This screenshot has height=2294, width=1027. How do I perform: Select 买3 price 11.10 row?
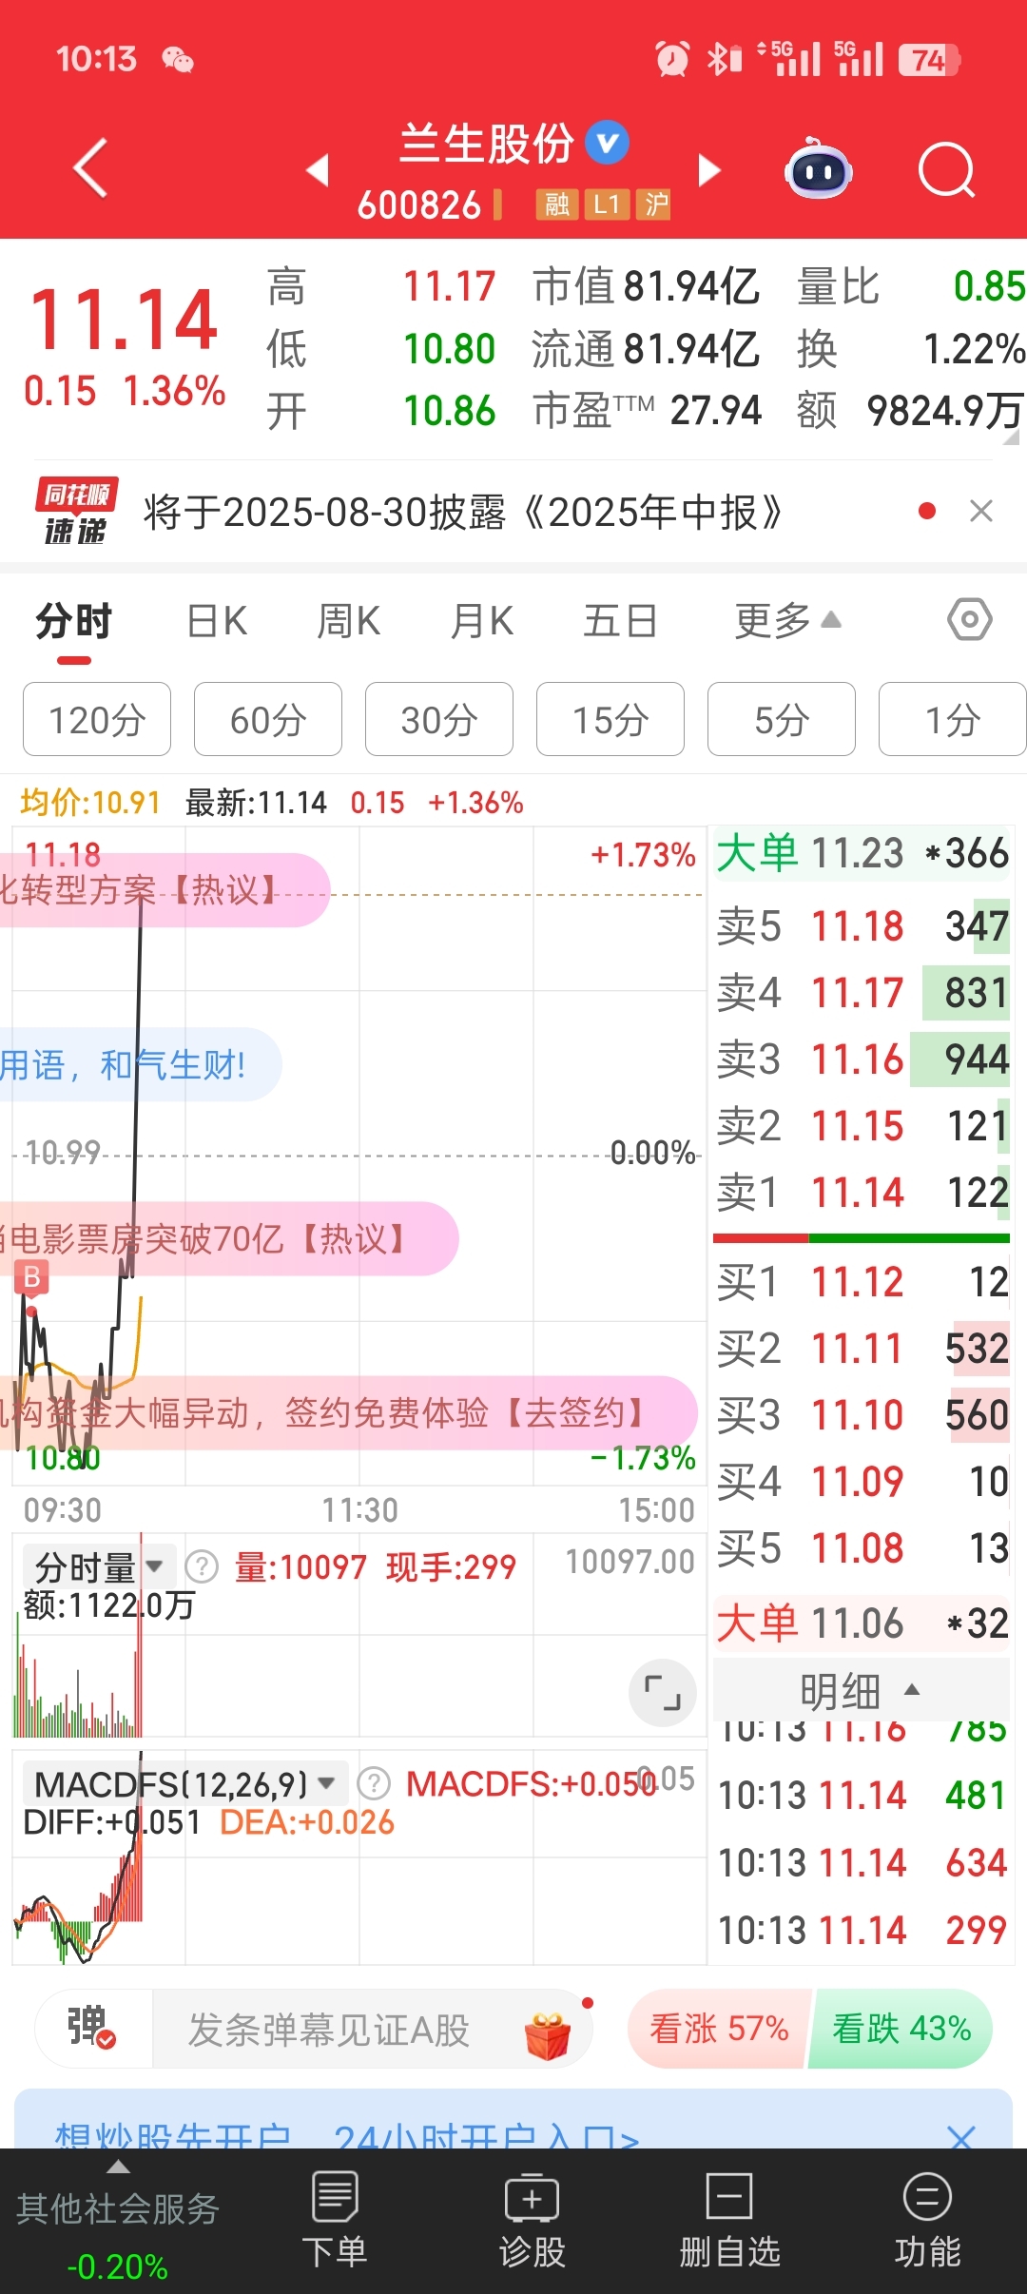(862, 1414)
